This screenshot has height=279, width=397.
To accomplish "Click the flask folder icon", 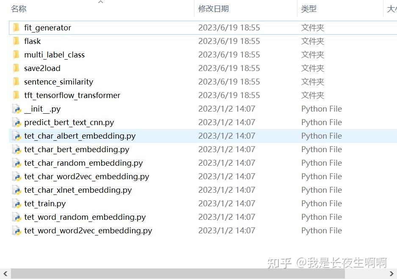I will click(x=16, y=41).
